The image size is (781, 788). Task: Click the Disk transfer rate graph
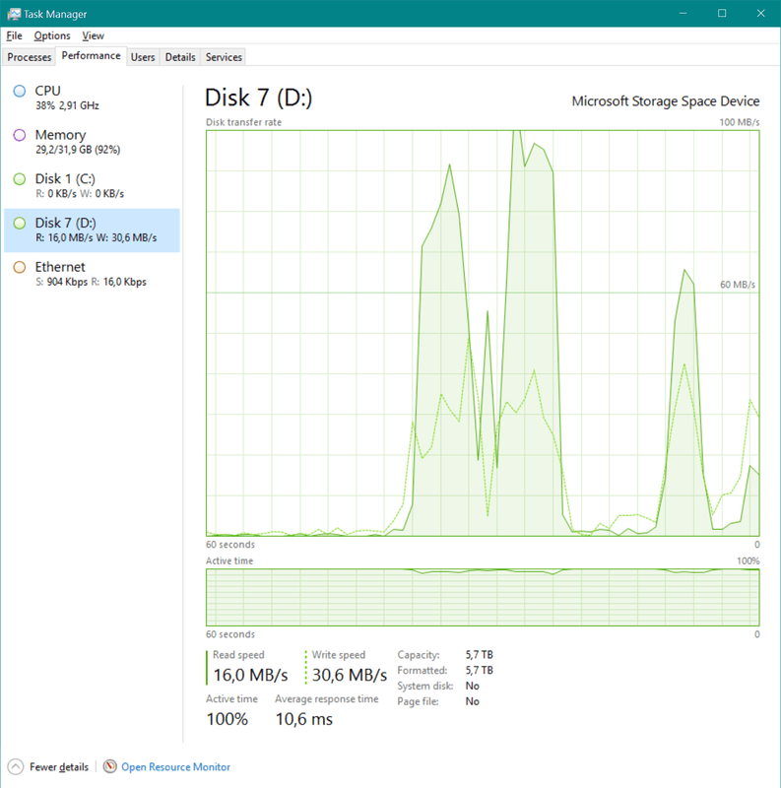pyautogui.click(x=483, y=333)
